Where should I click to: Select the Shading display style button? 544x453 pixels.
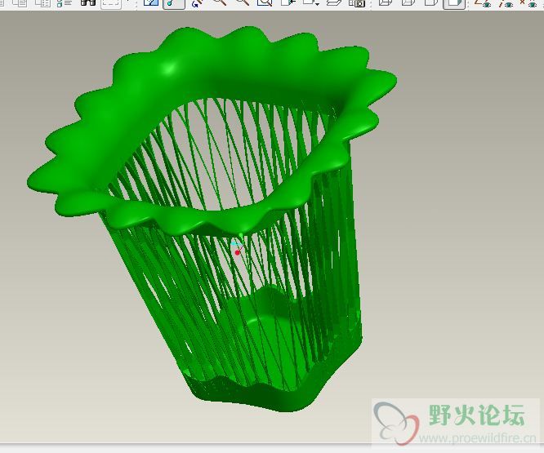coord(454,3)
